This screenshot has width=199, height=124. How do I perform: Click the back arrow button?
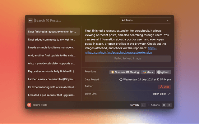[30, 20]
